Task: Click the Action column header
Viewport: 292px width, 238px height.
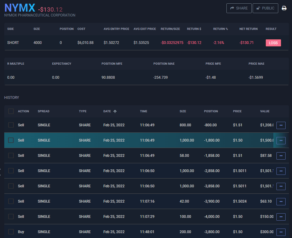Action: tap(23, 111)
